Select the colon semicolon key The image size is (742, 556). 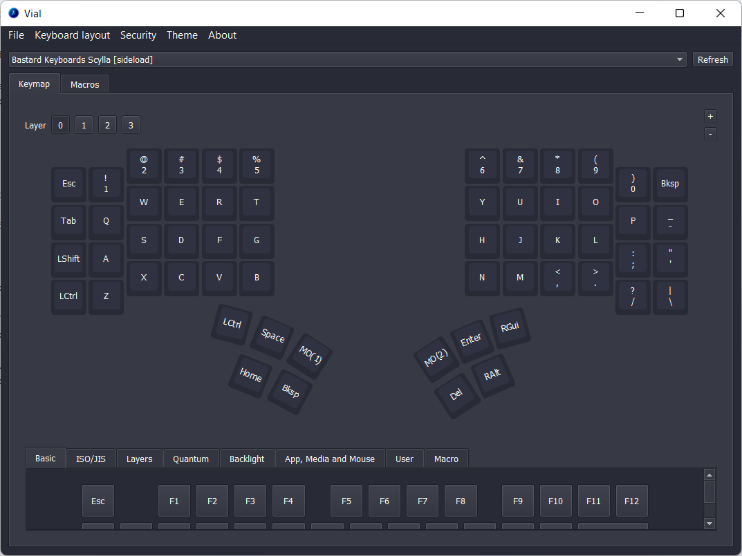click(x=633, y=259)
